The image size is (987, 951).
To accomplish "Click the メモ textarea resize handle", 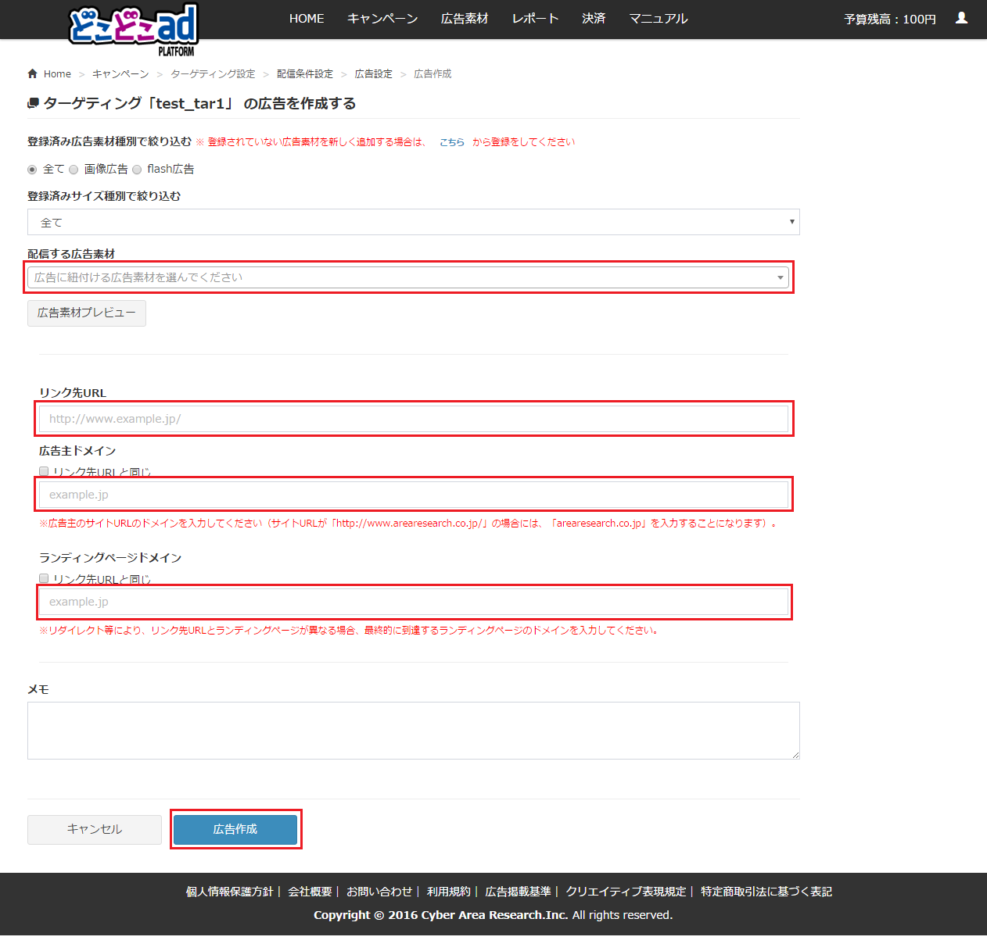I will [795, 755].
